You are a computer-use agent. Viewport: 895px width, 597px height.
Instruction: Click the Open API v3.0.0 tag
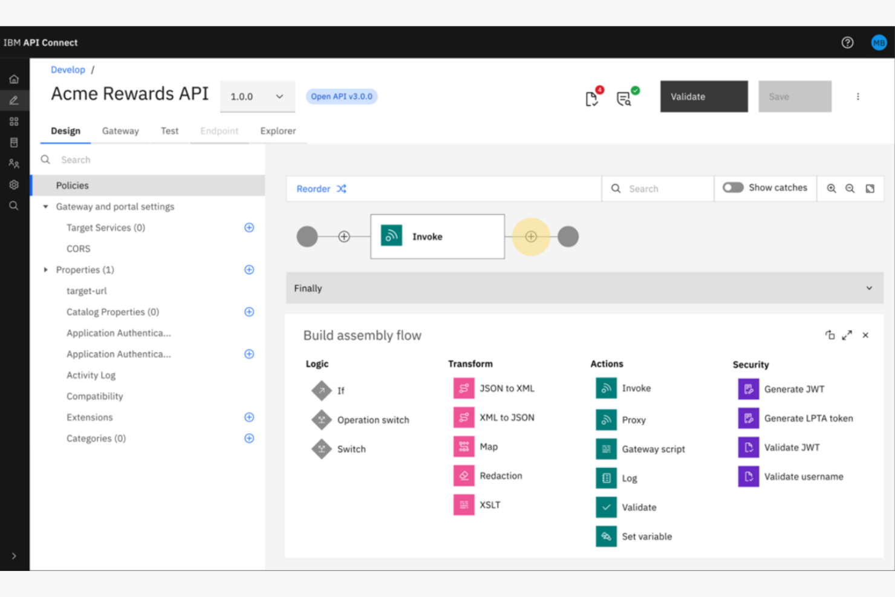(342, 96)
